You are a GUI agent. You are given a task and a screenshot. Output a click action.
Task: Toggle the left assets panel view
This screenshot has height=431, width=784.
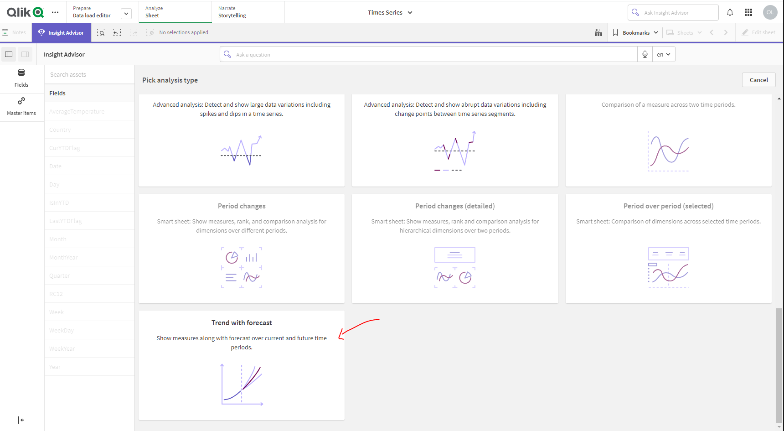[9, 54]
